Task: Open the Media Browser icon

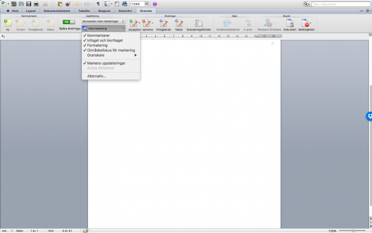Action: pyautogui.click(x=125, y=4)
